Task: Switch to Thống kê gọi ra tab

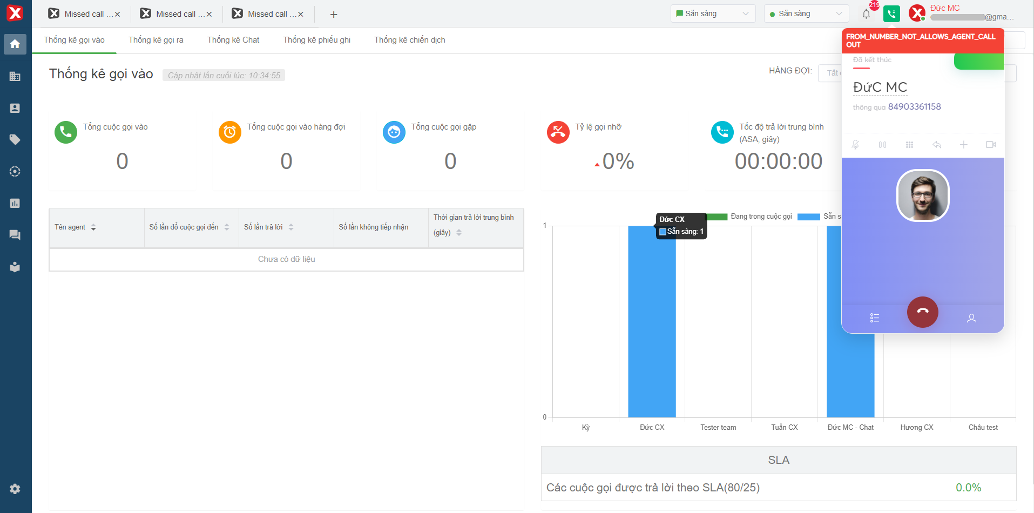Action: click(156, 40)
